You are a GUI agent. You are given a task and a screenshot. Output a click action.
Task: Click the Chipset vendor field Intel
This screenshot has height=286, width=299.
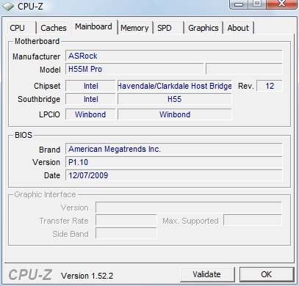point(90,86)
